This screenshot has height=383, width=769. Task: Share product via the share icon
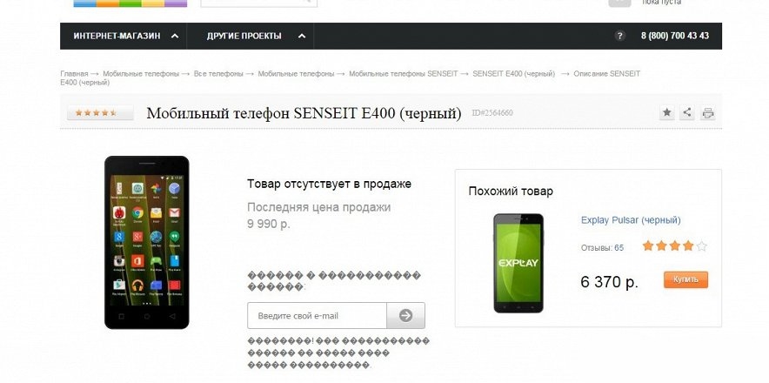[687, 112]
